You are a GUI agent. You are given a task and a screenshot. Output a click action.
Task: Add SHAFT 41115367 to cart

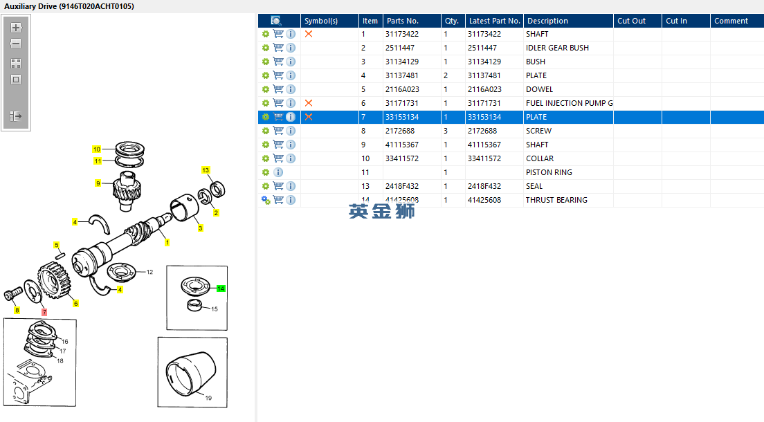278,145
